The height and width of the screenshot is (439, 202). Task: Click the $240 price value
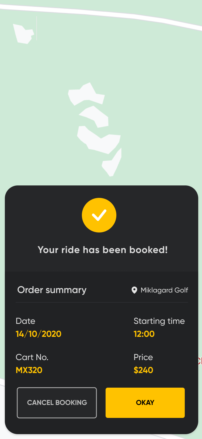click(143, 370)
